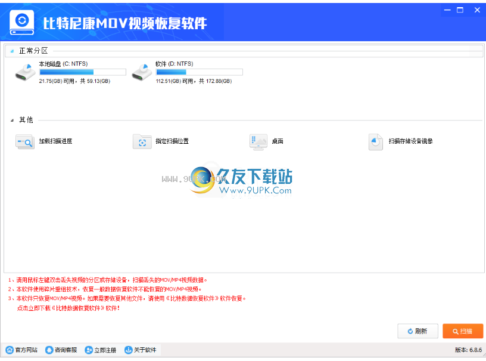486x361 pixels.
Task: Open the 咨询客服 link
Action: pos(66,350)
